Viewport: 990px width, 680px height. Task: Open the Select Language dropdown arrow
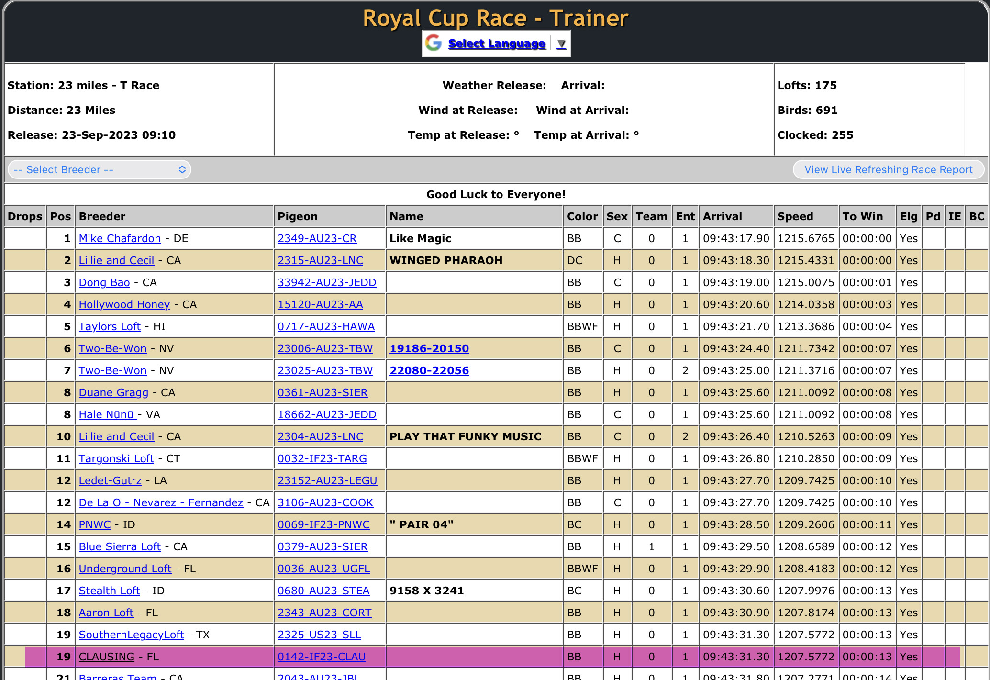tap(561, 44)
